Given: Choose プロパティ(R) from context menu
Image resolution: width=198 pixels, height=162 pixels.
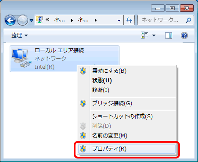Looking at the screenshot, I should (127, 149).
